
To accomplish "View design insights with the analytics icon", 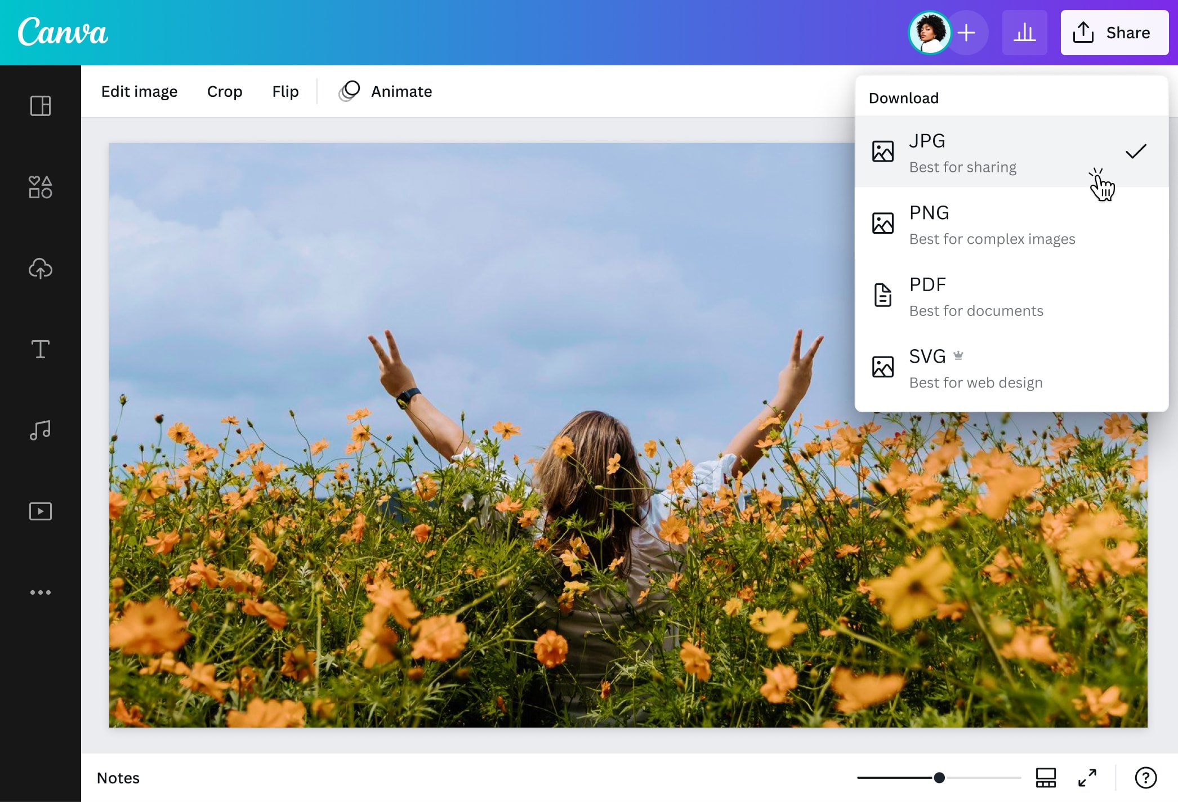I will (x=1024, y=32).
